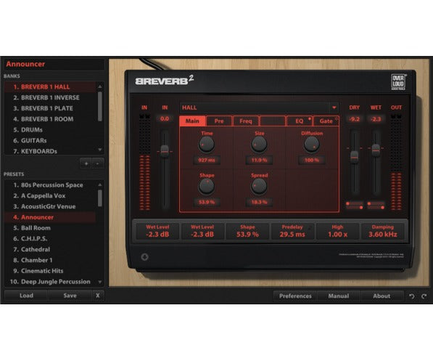Switch to the Main tab

pyautogui.click(x=192, y=121)
